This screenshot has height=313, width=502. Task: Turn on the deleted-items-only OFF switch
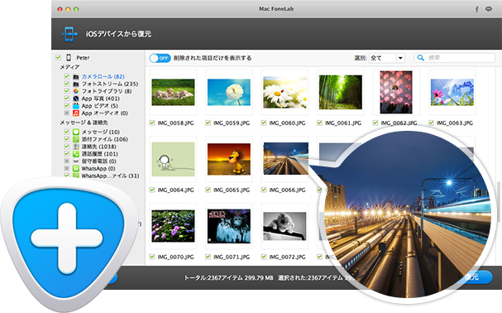160,58
